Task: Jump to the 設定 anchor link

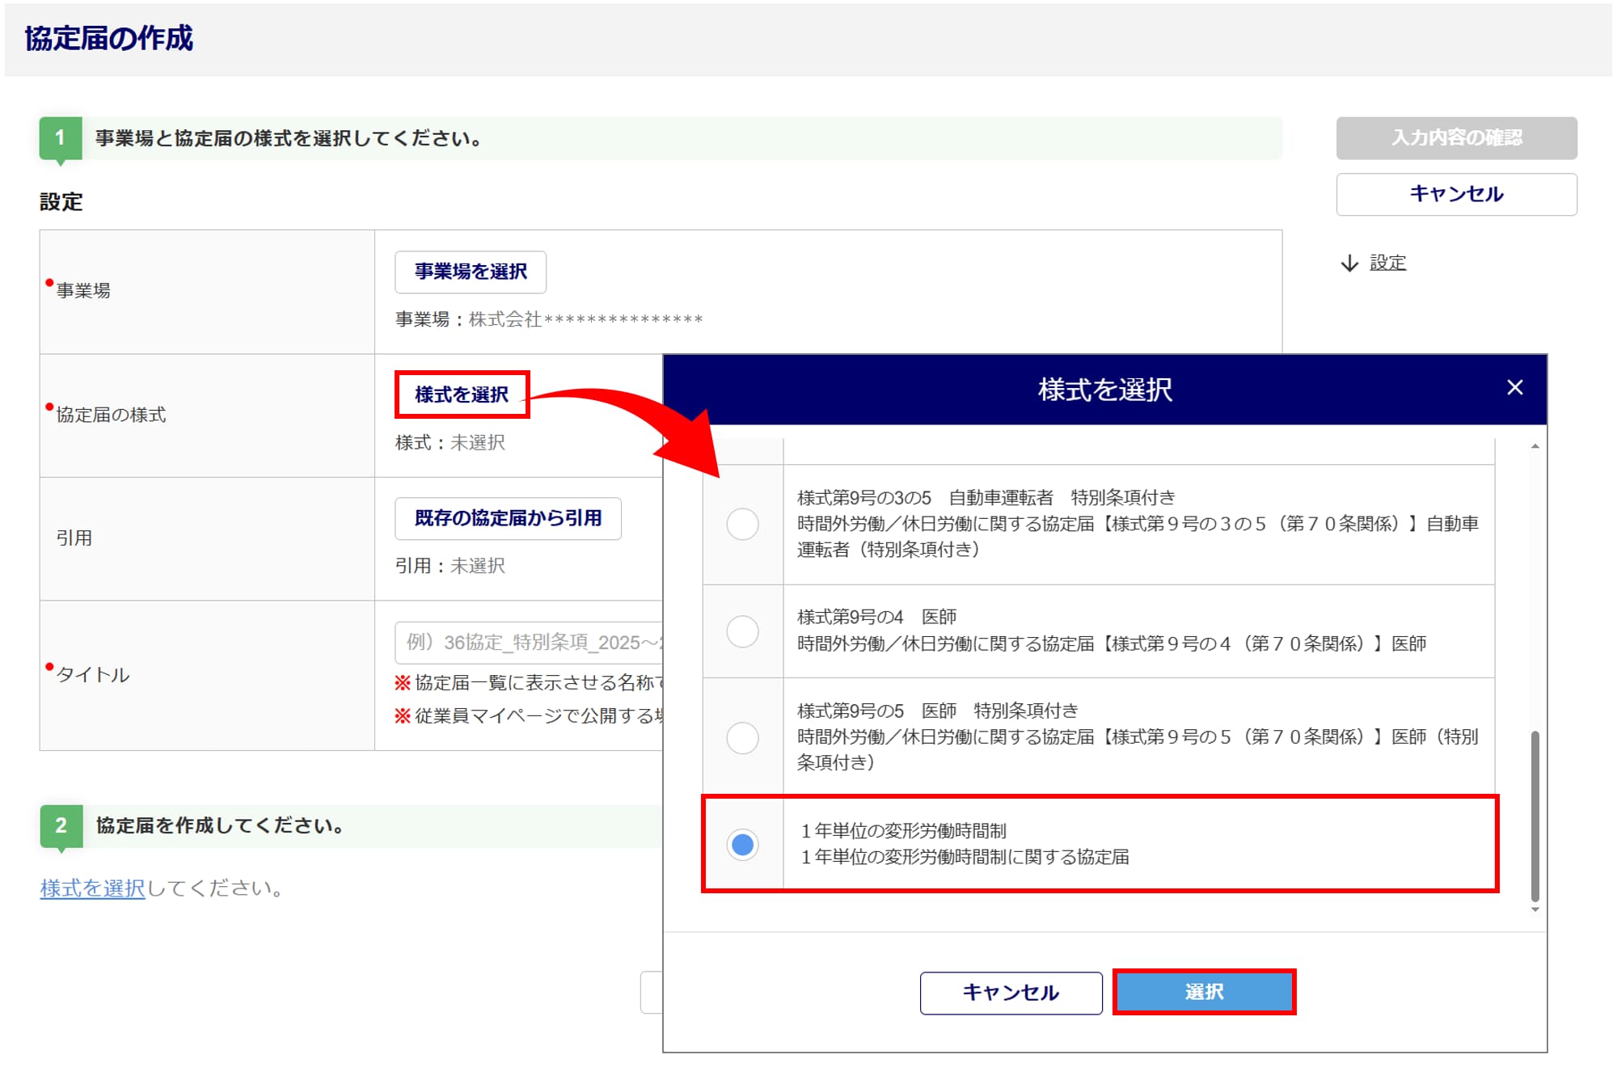Action: [x=1387, y=264]
